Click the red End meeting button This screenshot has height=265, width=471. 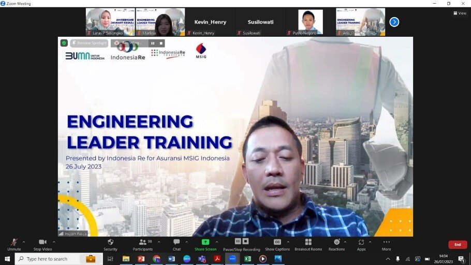coord(458,245)
